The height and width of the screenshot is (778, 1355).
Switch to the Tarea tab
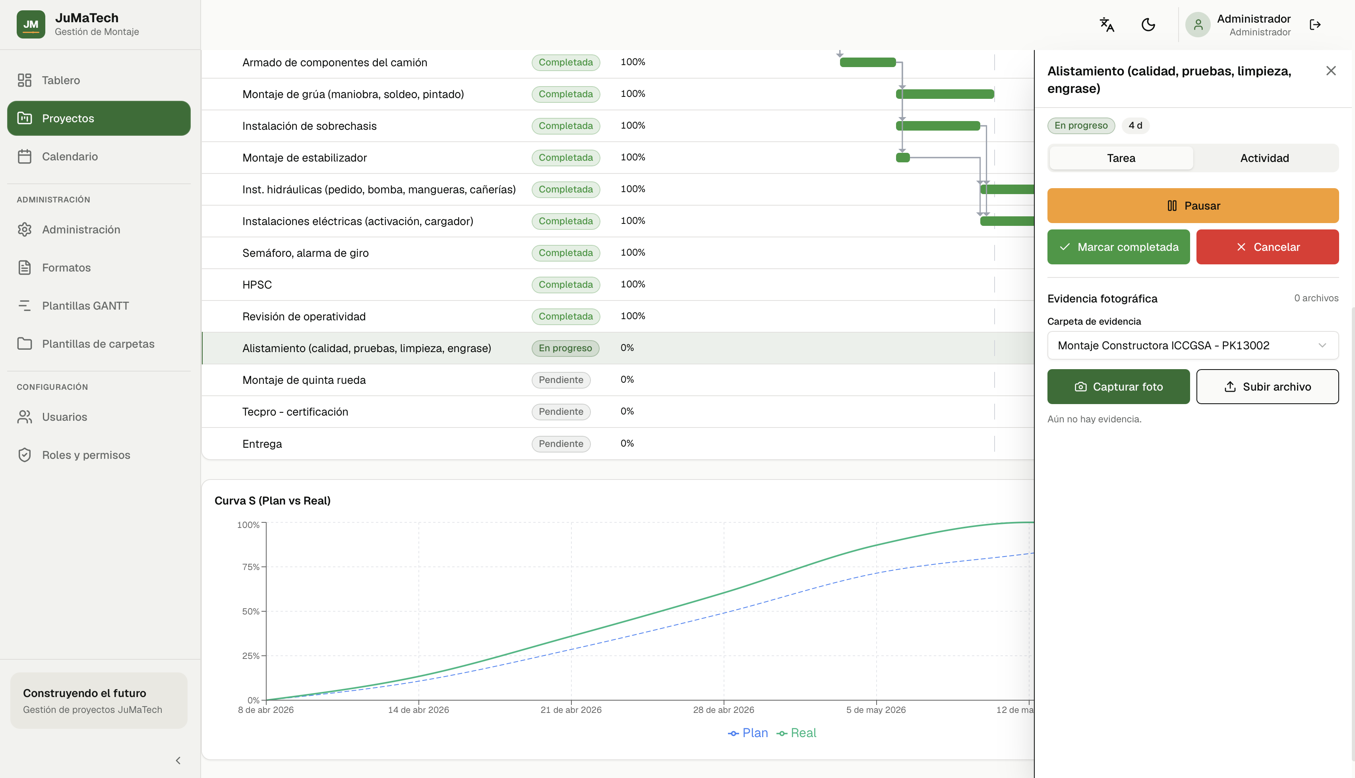point(1121,158)
